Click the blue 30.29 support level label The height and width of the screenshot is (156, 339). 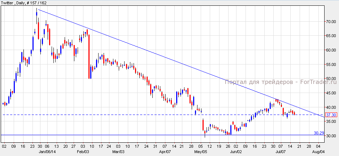[319, 133]
